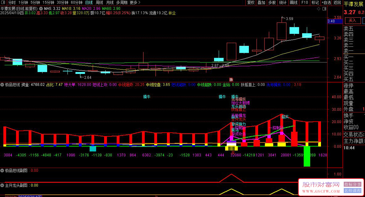Click the 中线控盘: 3.65 value
The height and width of the screenshot is (197, 365).
158,85
